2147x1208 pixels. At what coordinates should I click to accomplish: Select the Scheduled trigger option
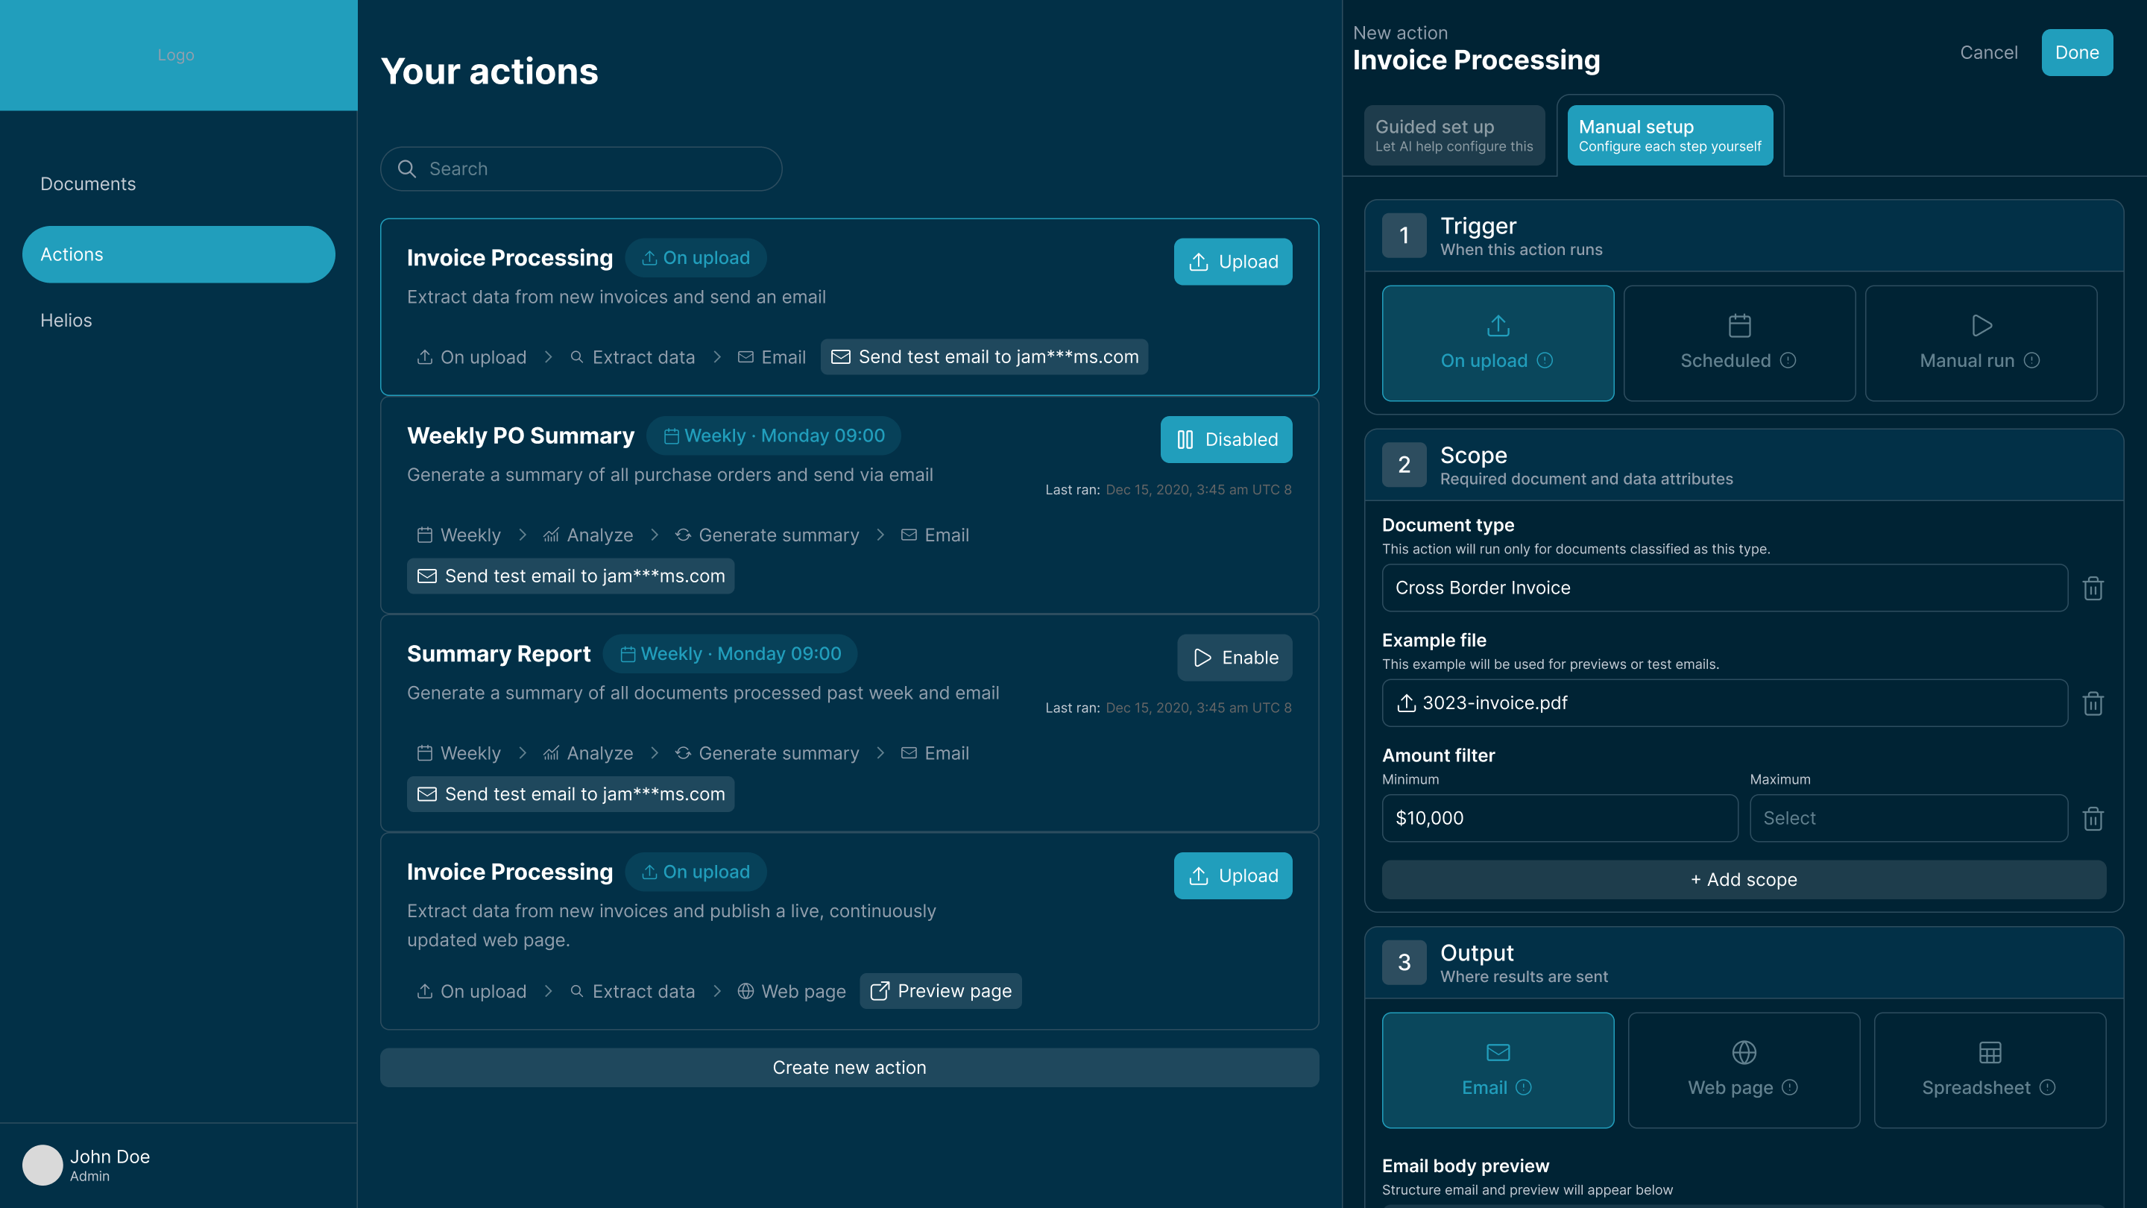click(x=1738, y=343)
